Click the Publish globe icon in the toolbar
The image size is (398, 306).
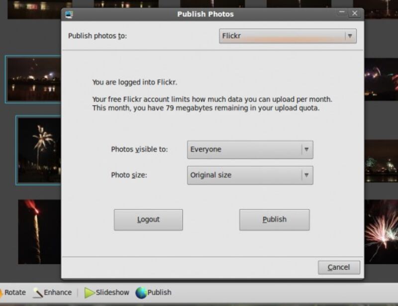click(x=141, y=293)
